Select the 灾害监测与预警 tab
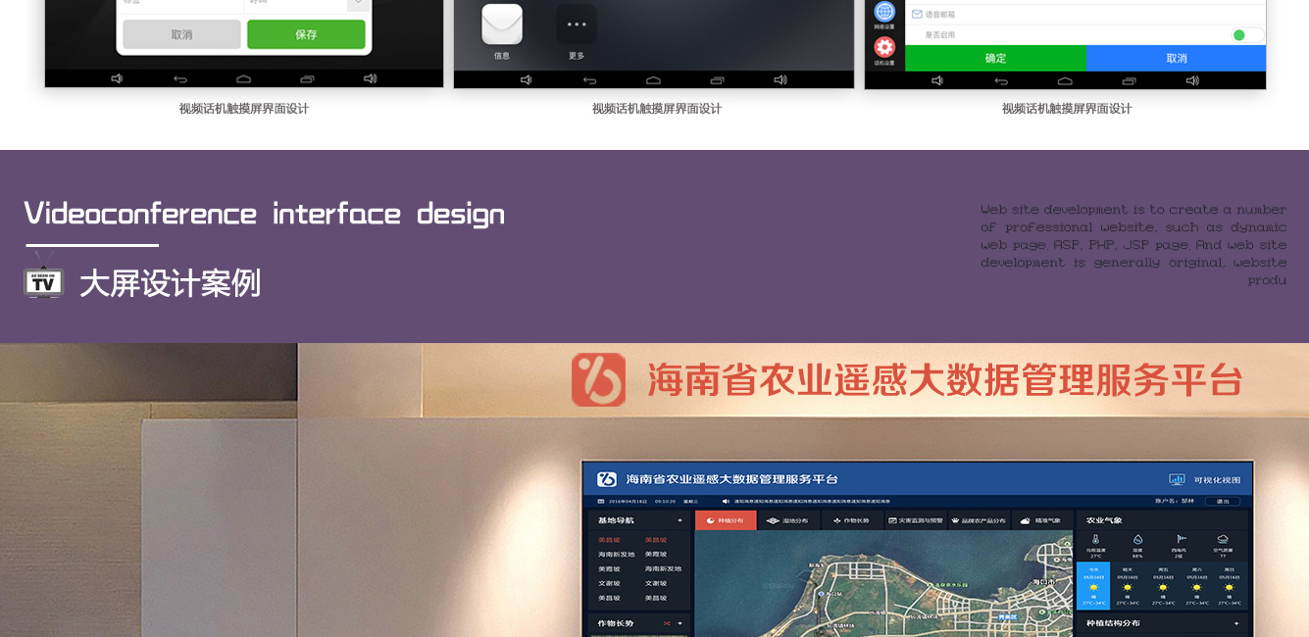Screen dimensions: 1309x637 coord(914,520)
